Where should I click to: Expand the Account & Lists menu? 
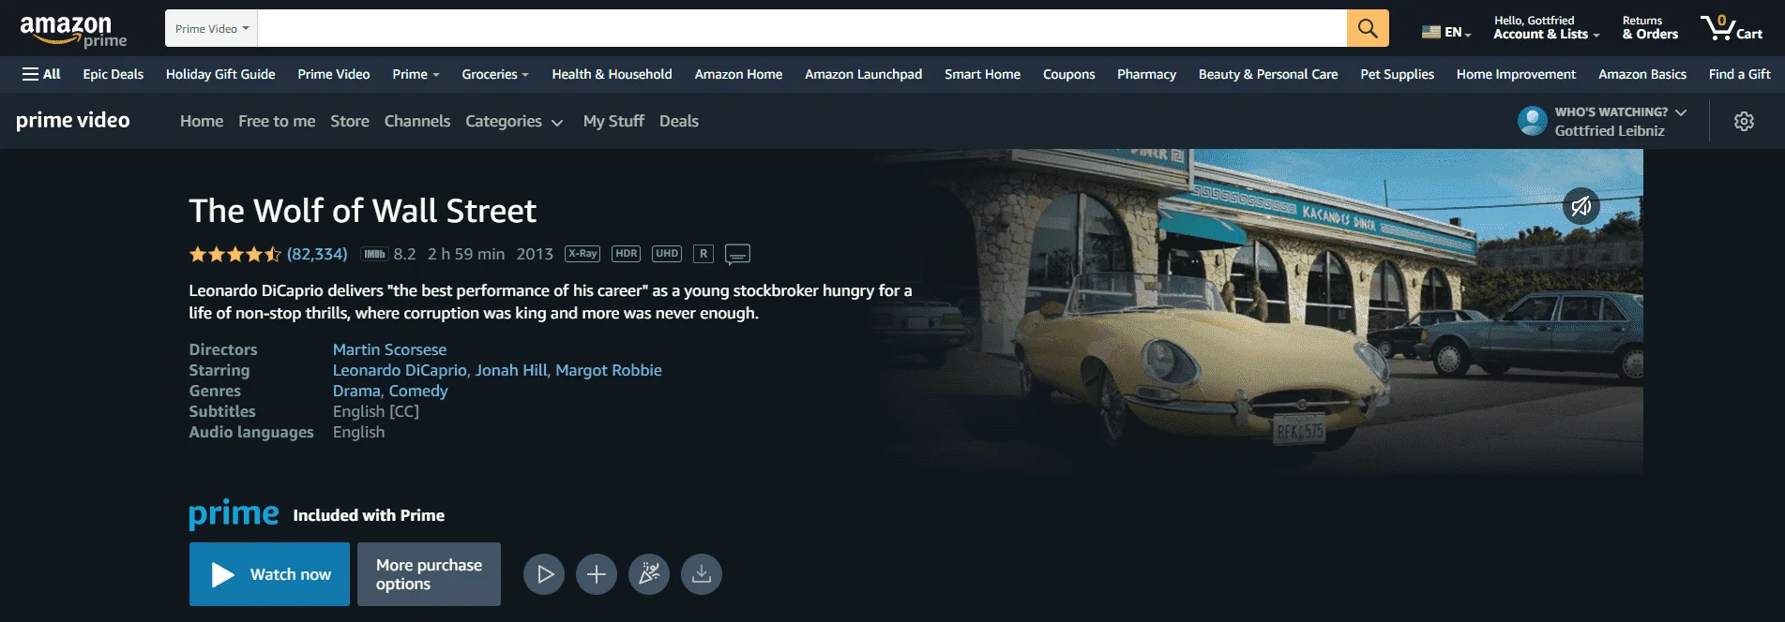1546,28
